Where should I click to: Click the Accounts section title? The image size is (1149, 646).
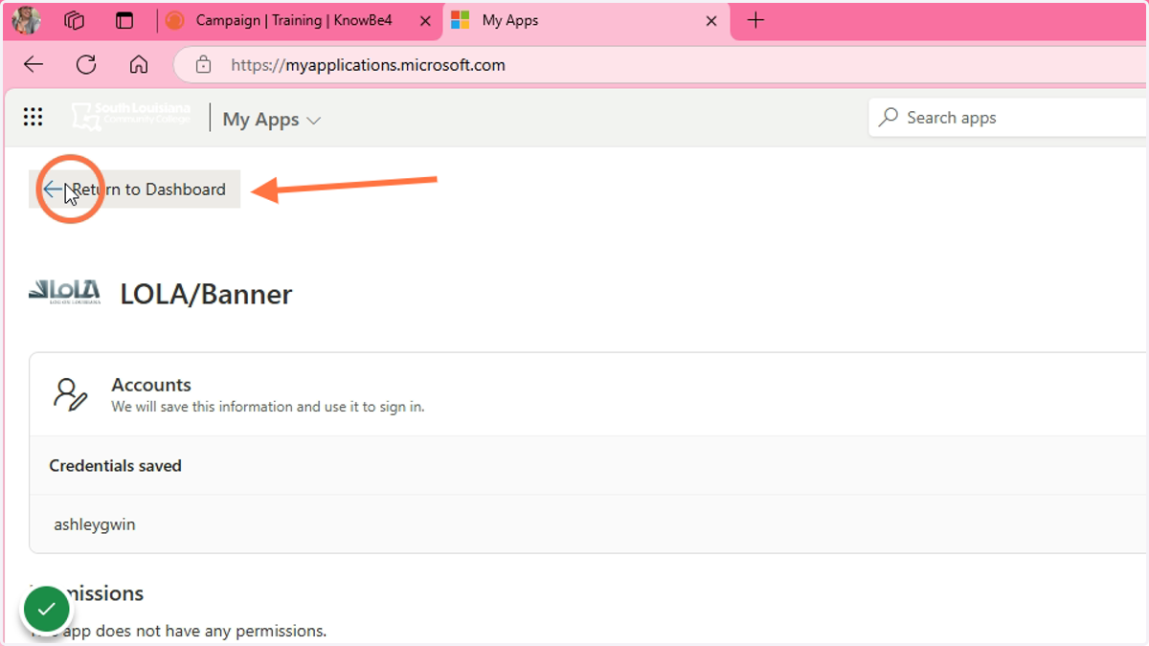tap(151, 385)
